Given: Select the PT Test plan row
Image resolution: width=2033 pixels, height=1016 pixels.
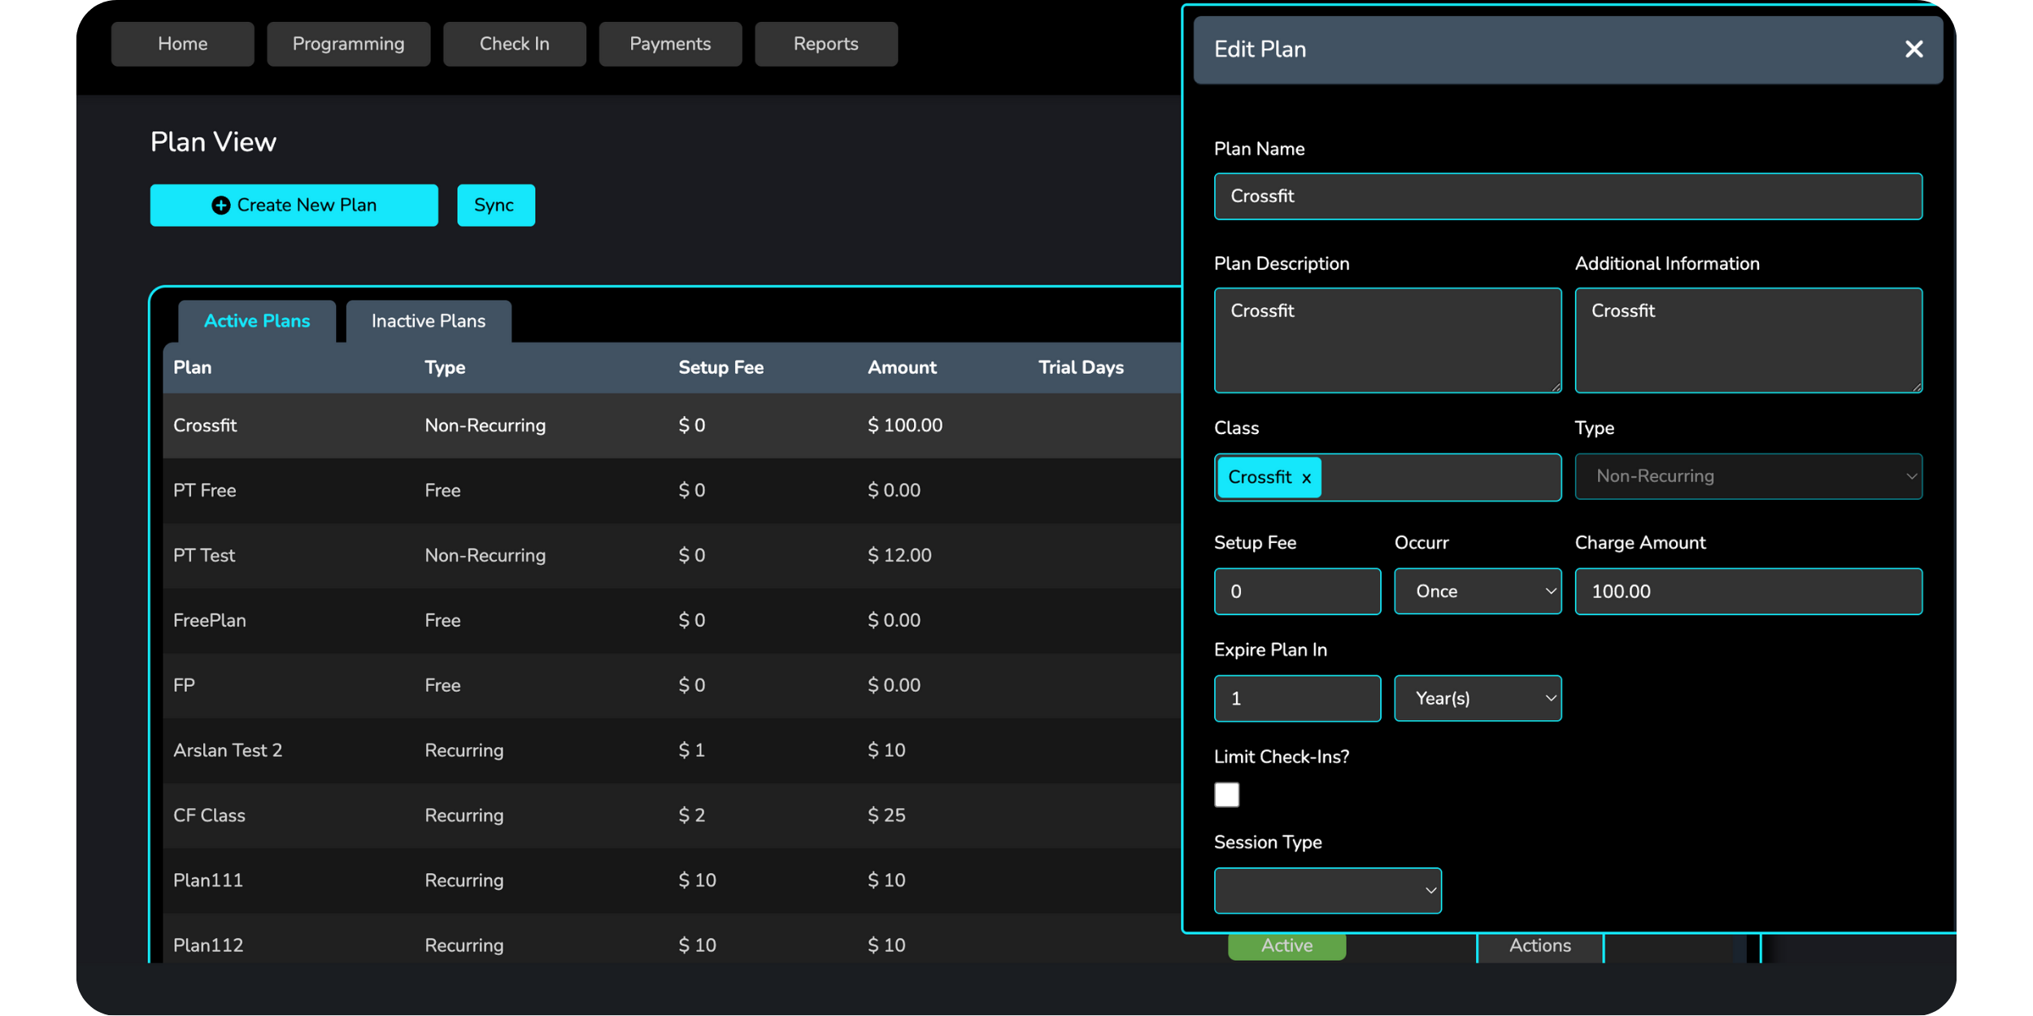Looking at the screenshot, I should point(203,555).
